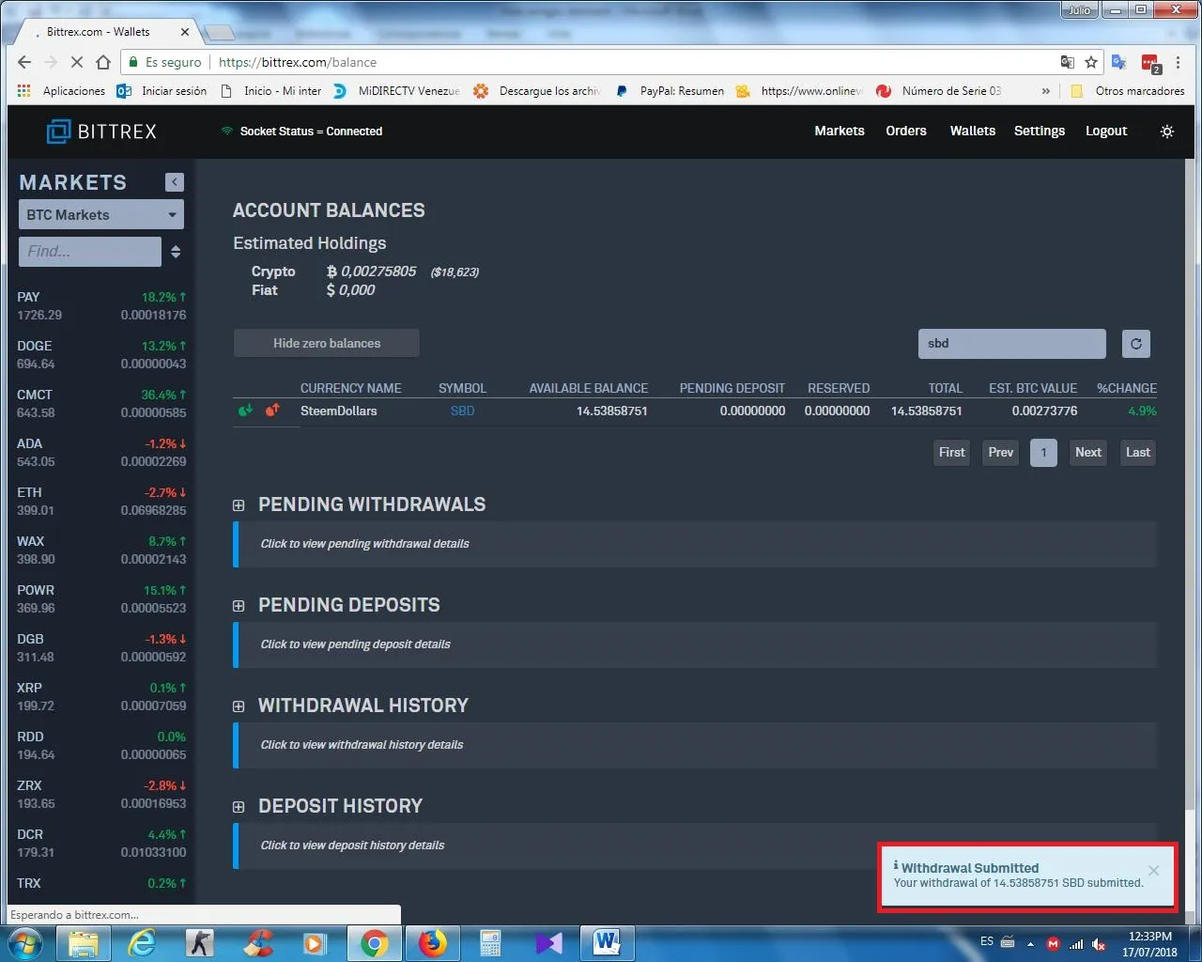Sort by Est. BTC Value column header
The height and width of the screenshot is (962, 1202).
1033,388
